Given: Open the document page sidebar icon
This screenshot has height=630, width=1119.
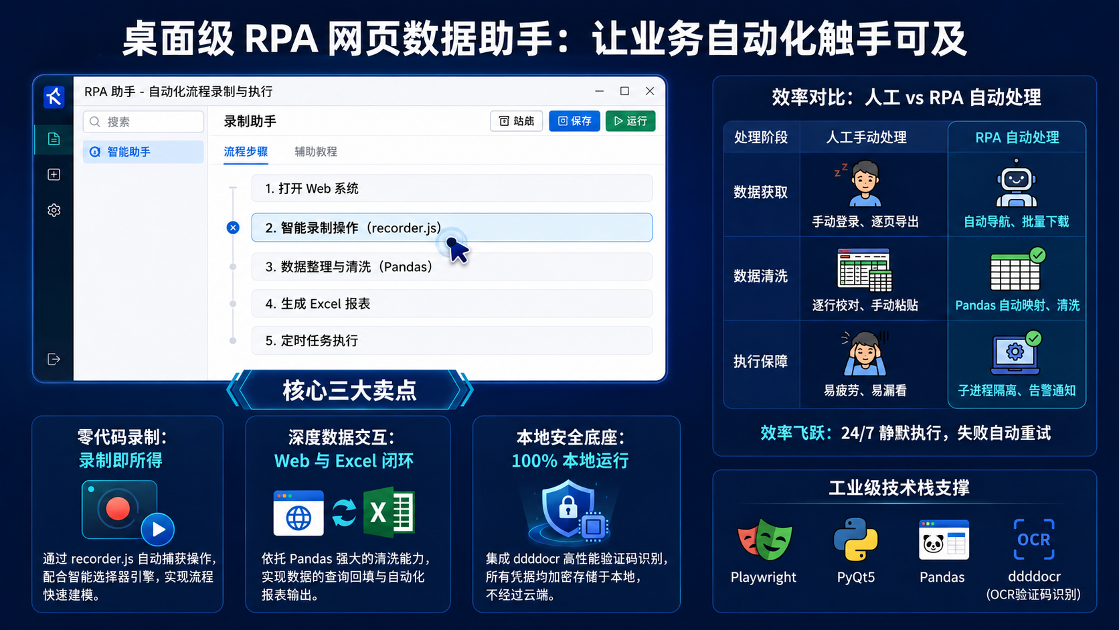Looking at the screenshot, I should (54, 139).
